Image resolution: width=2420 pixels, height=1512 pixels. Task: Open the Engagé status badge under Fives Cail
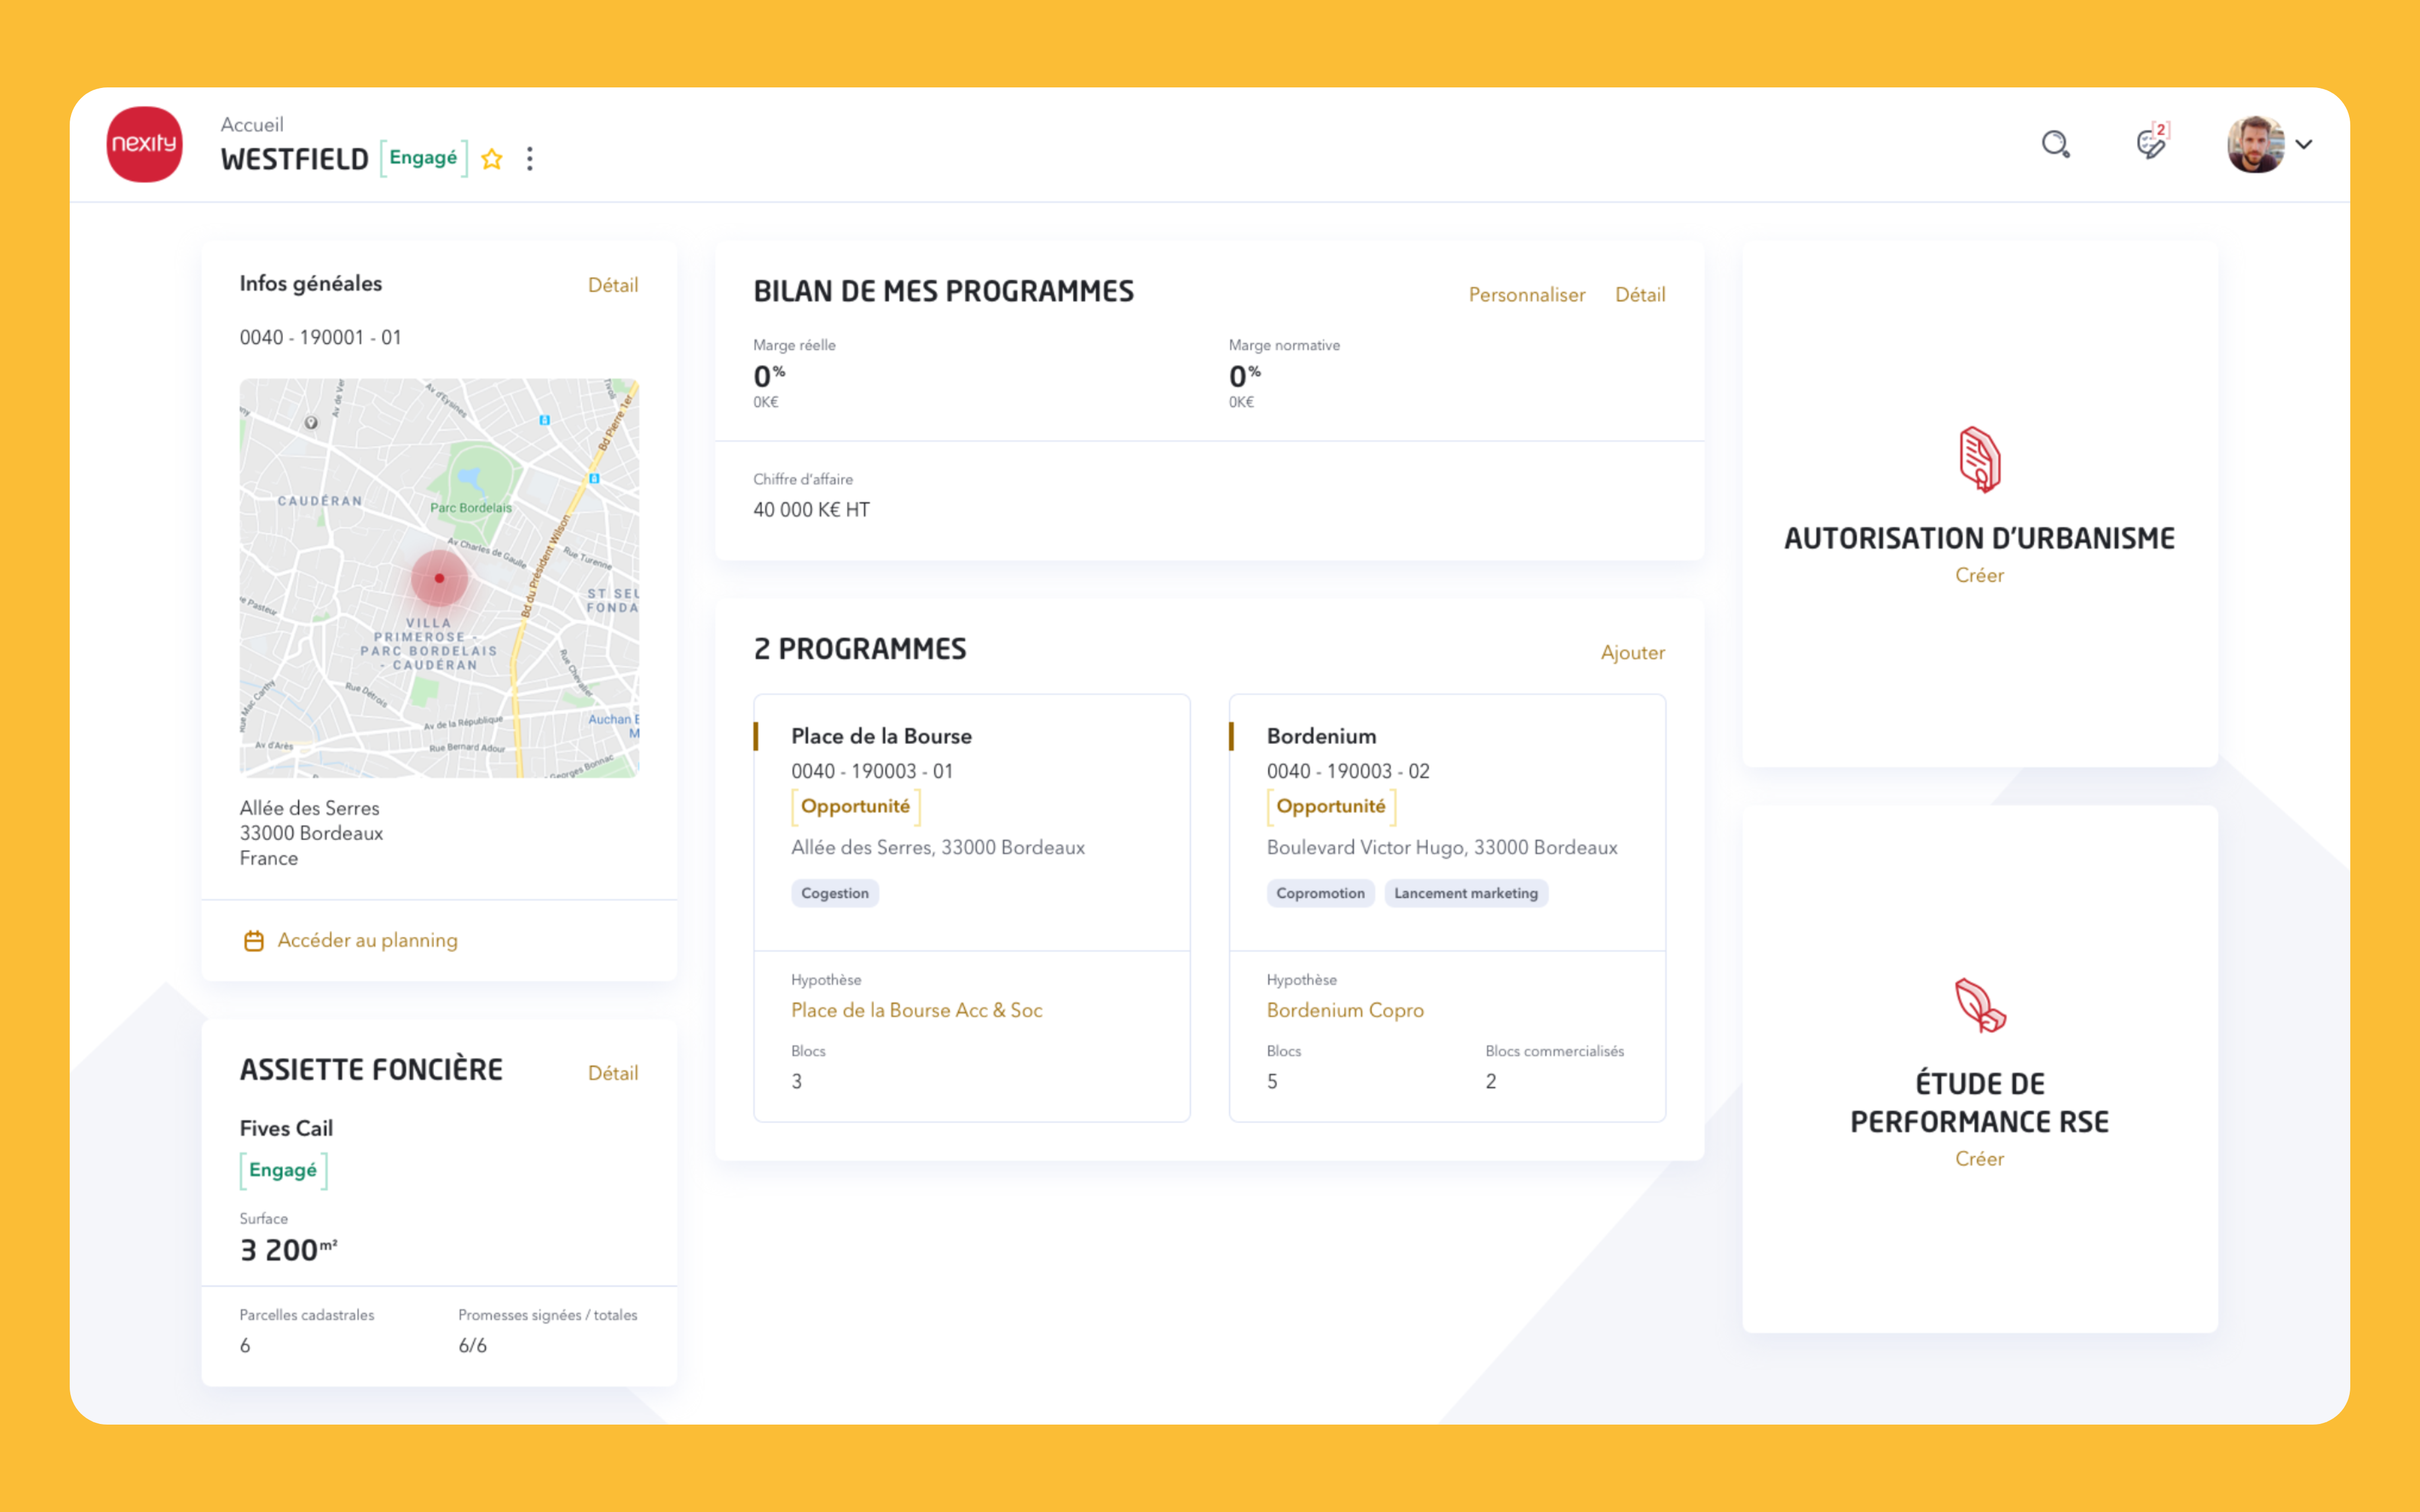coord(283,1170)
